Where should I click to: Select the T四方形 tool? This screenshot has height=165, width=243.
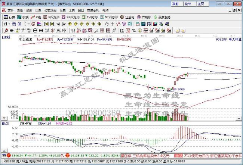[x=90, y=17]
